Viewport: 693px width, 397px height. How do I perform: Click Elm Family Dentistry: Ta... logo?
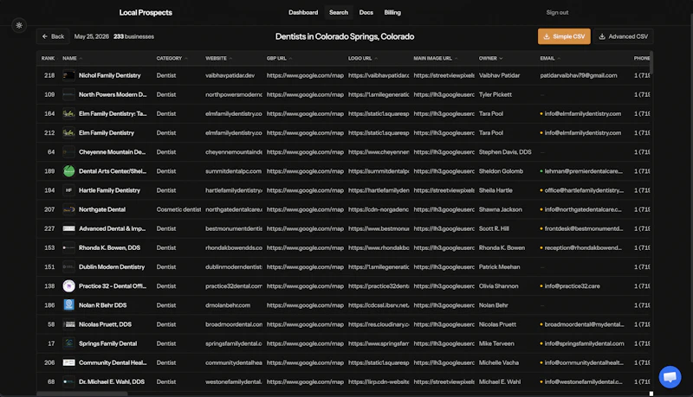(69, 114)
